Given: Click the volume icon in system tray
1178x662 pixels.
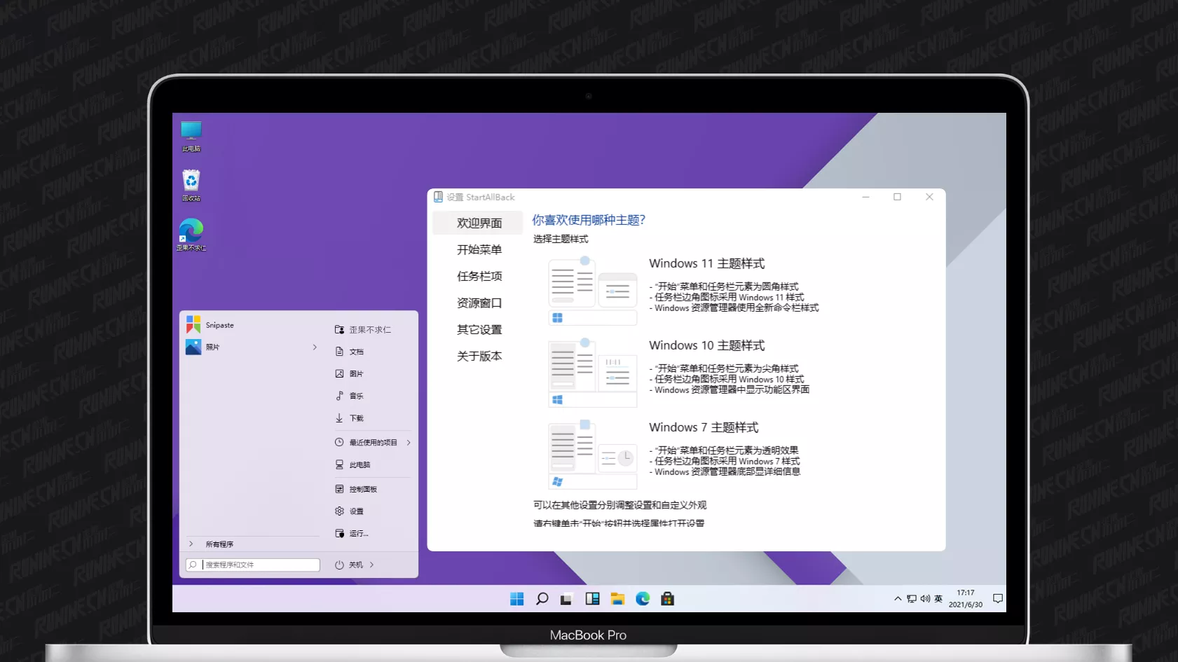Looking at the screenshot, I should click(x=925, y=599).
